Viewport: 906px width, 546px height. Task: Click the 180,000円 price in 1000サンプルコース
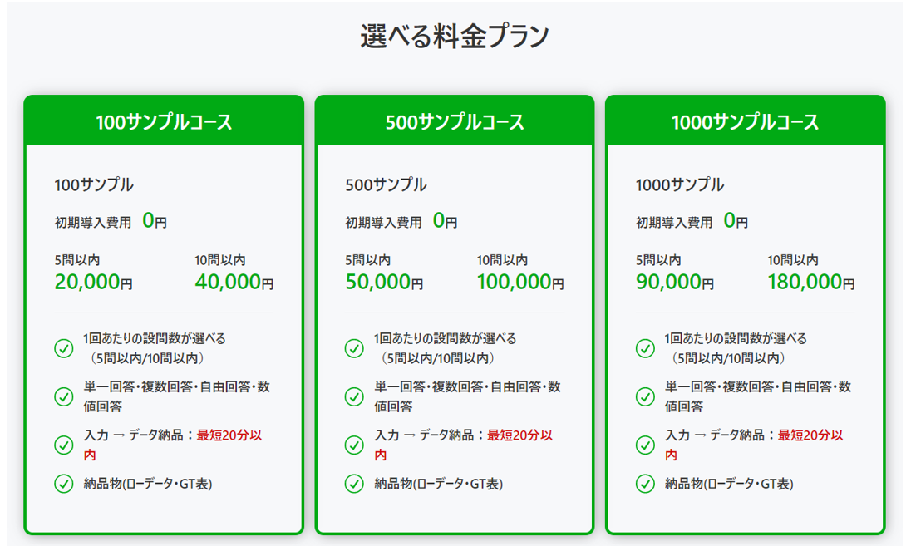pyautogui.click(x=810, y=282)
